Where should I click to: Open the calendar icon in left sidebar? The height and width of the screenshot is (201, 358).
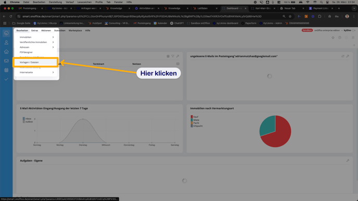(x=6, y=70)
